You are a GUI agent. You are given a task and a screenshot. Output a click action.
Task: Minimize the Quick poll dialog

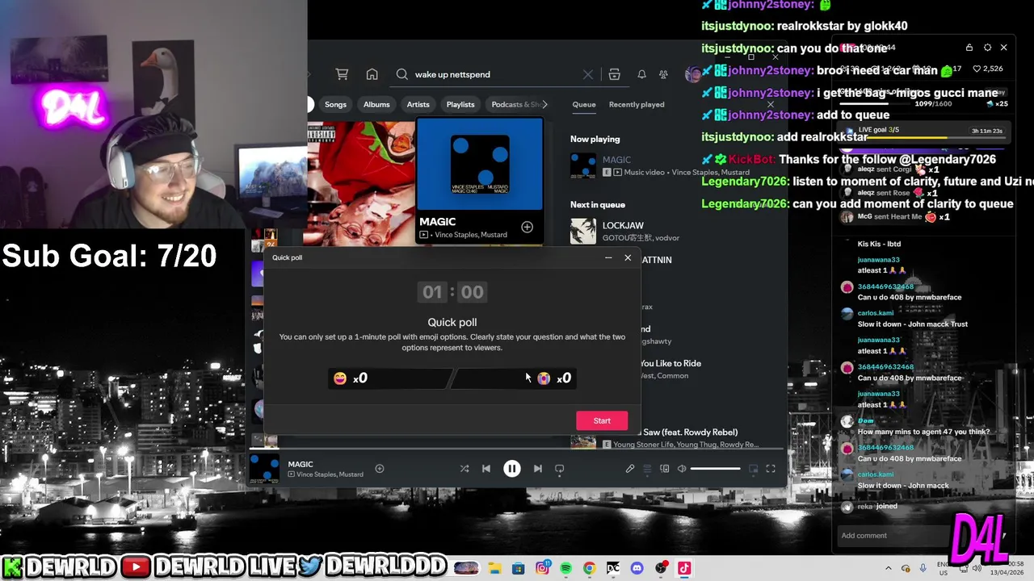[x=608, y=258]
